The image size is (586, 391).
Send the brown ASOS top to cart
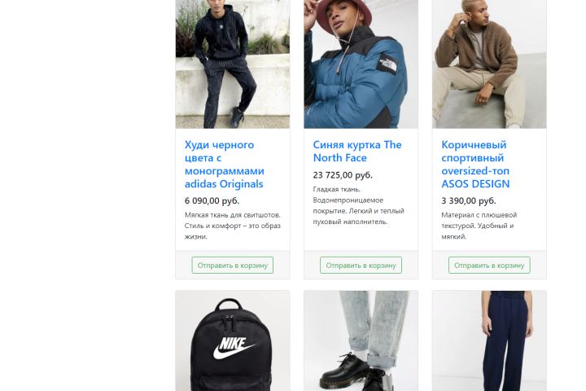click(489, 265)
